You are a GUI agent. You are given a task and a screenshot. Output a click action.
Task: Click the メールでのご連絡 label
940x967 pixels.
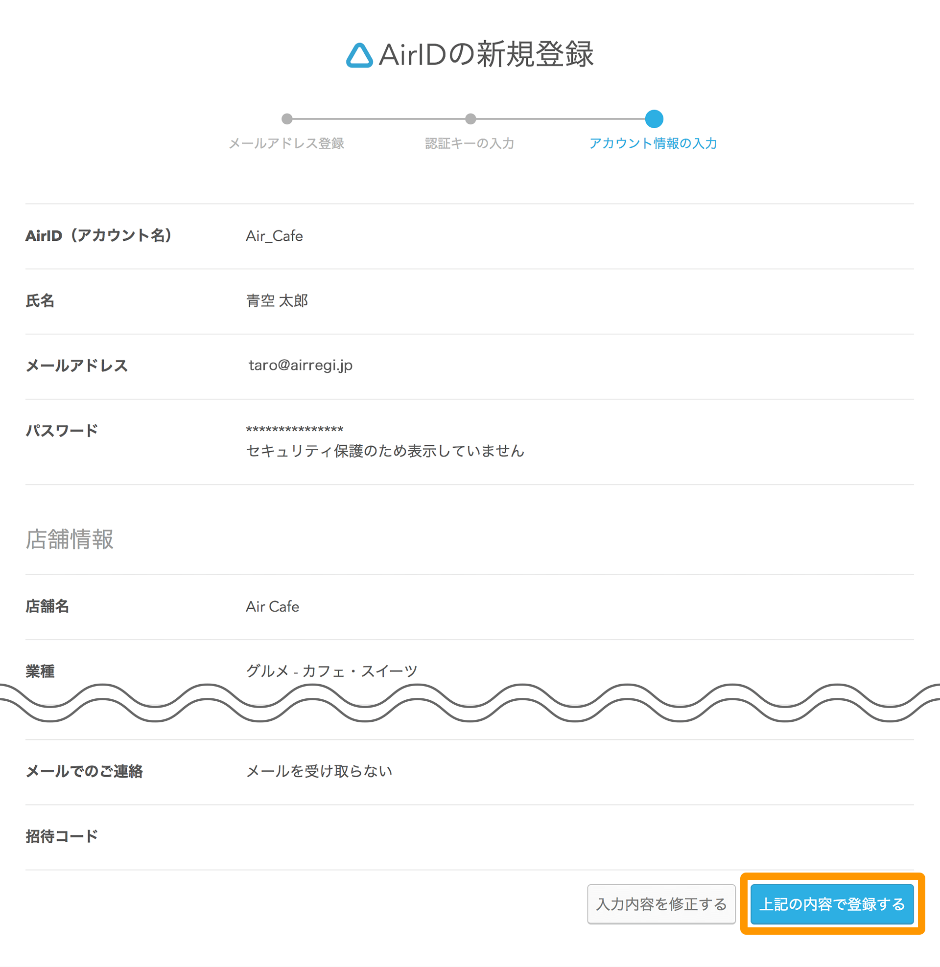(x=84, y=771)
